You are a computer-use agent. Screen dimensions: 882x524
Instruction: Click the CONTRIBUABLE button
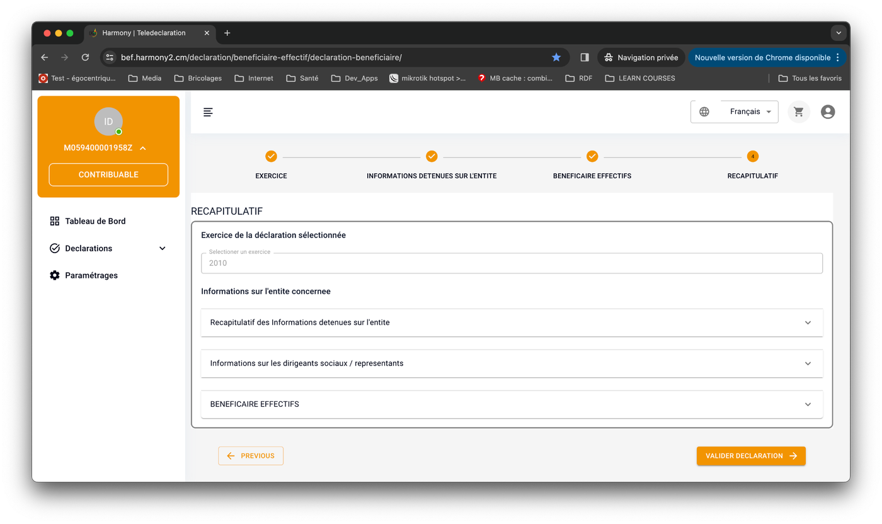[x=108, y=174]
